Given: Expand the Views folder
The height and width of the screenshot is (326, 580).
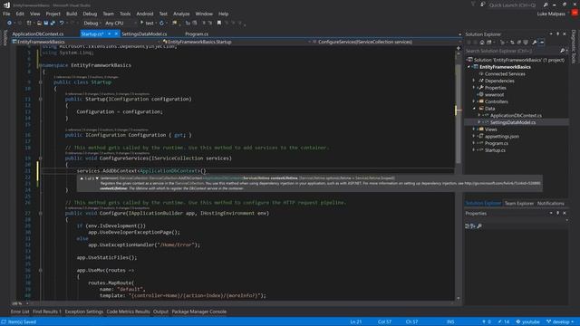Looking at the screenshot, I should click(474, 129).
